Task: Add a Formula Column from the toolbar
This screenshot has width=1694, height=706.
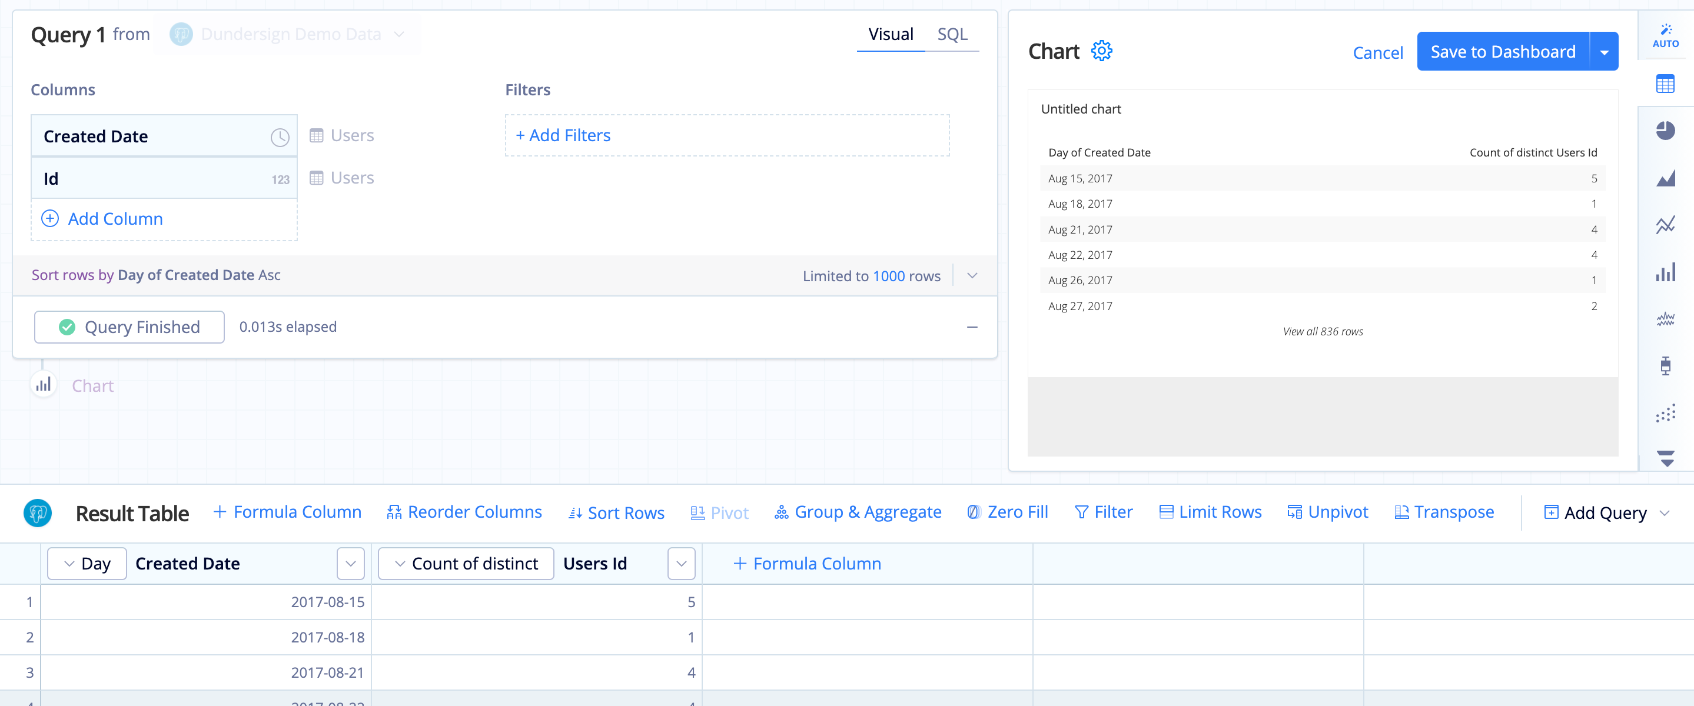Action: (x=287, y=511)
